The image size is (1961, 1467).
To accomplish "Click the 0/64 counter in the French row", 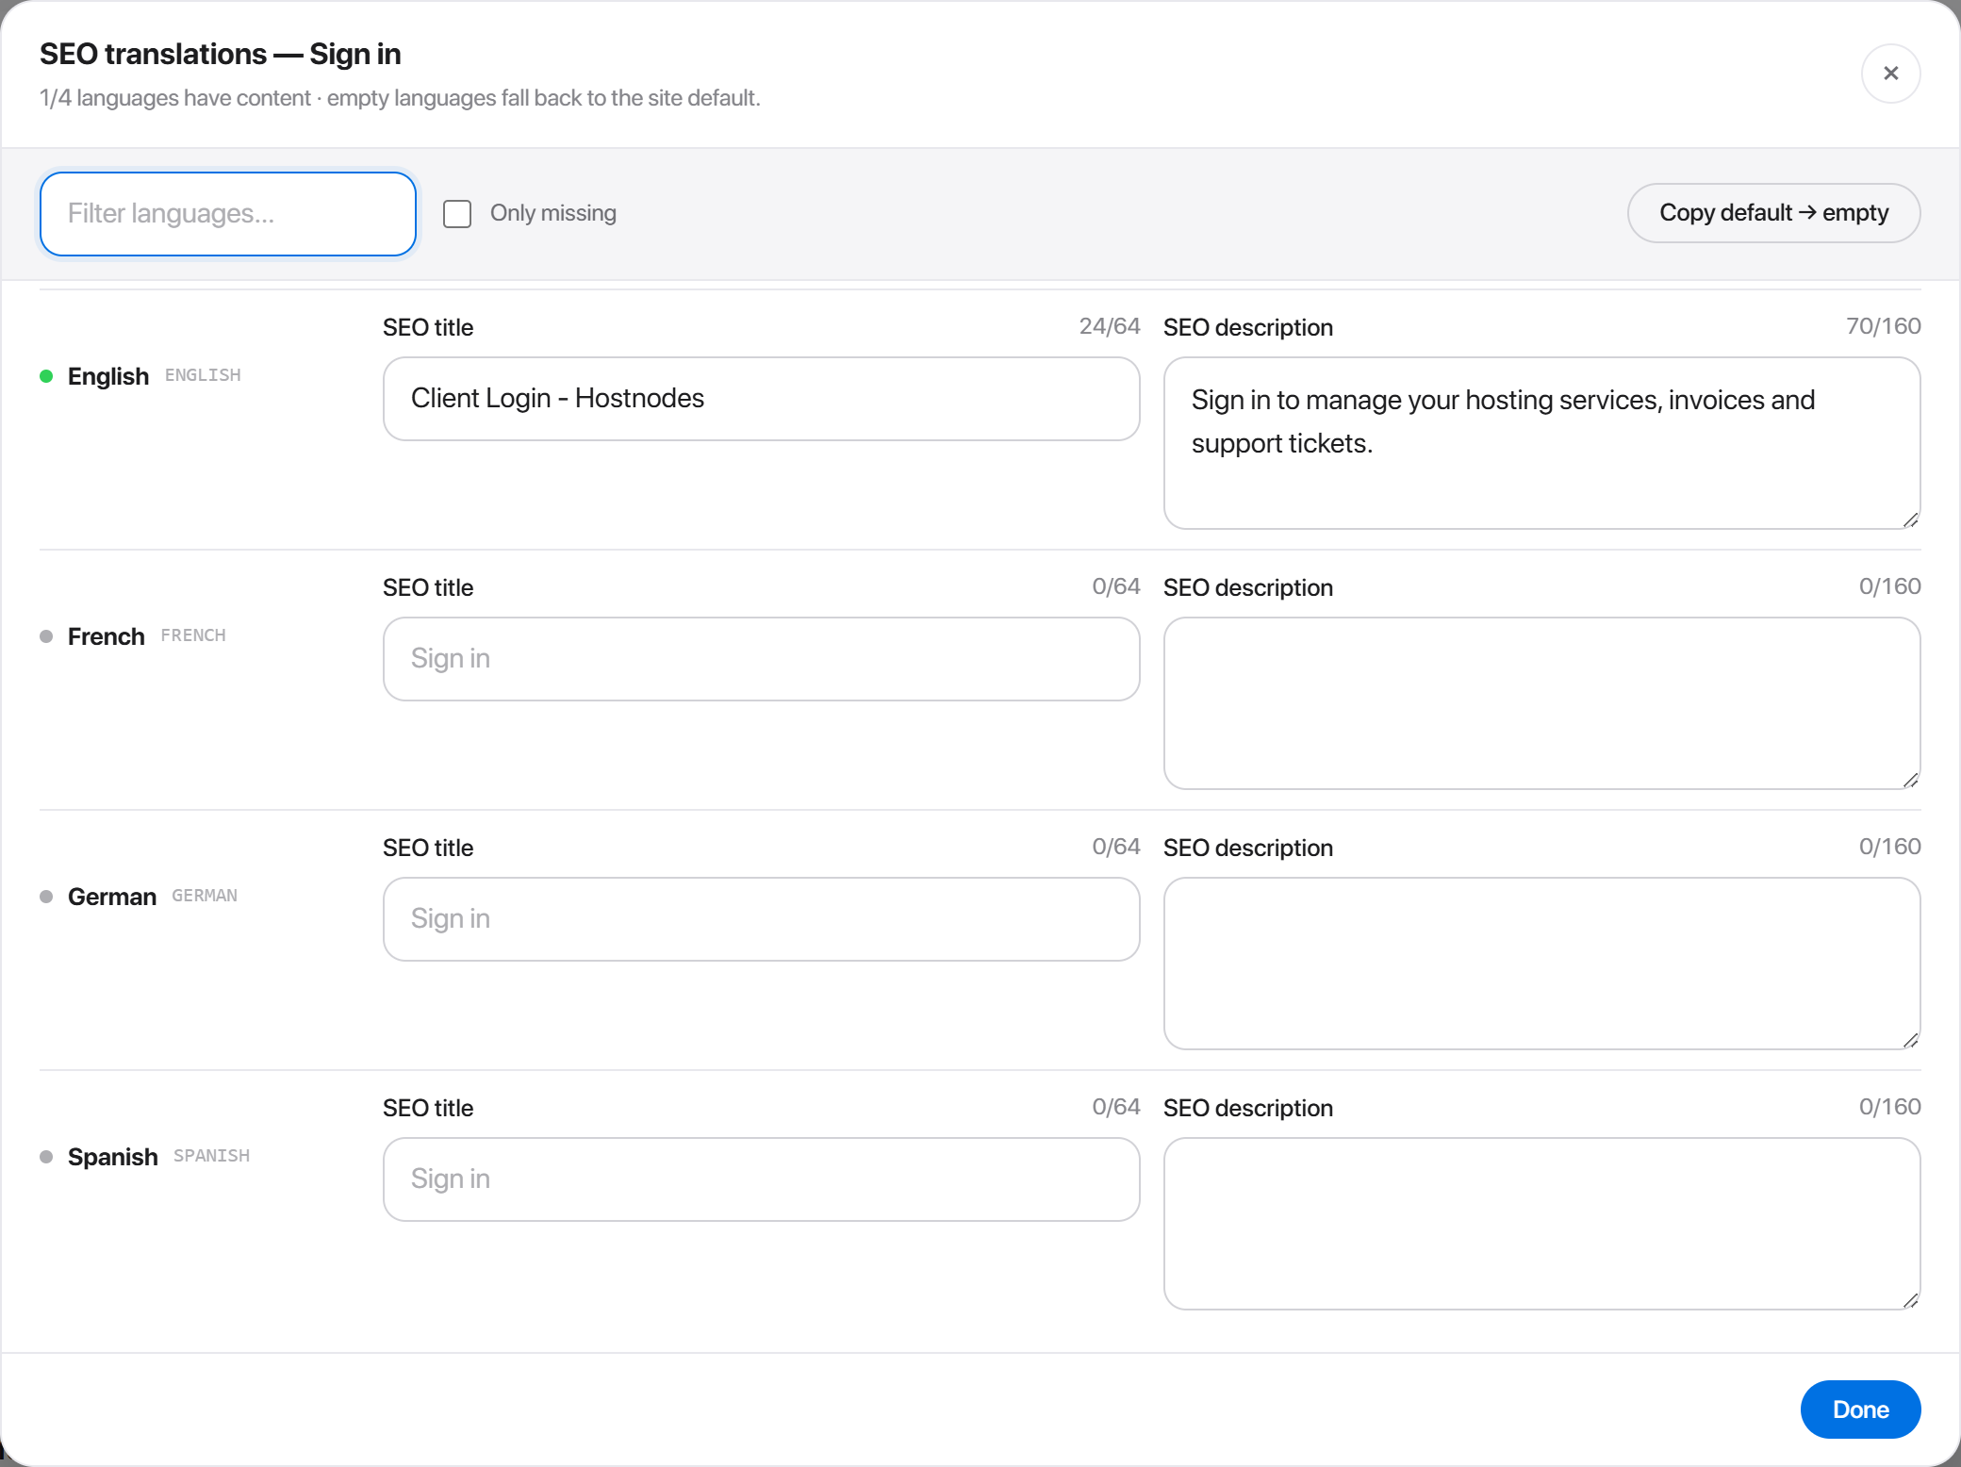I will tap(1116, 586).
